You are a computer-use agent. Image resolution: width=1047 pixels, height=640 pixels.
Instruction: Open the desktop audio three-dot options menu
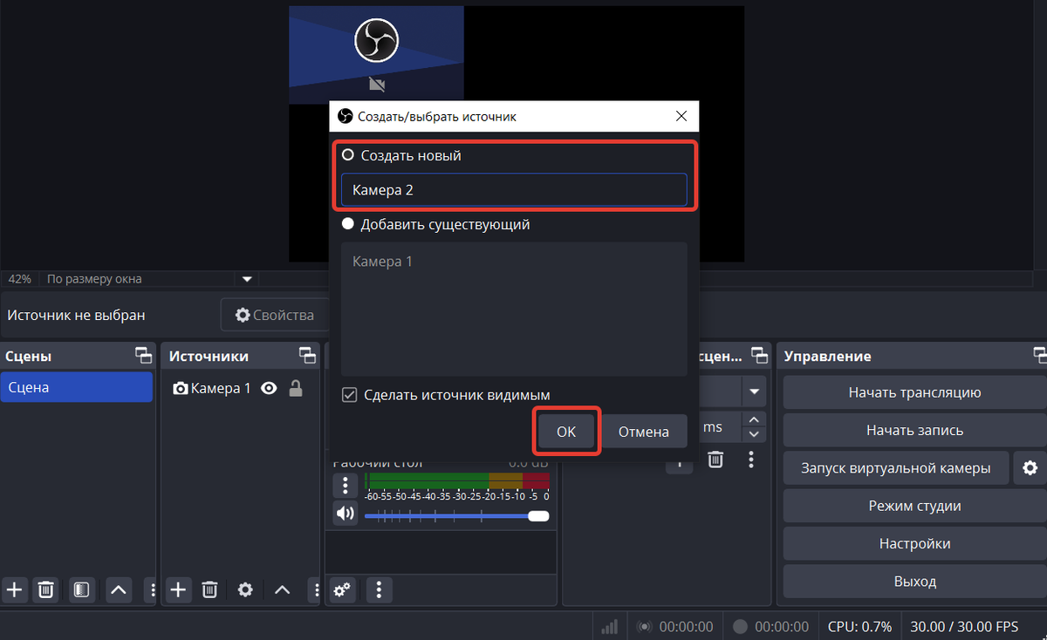pos(346,485)
